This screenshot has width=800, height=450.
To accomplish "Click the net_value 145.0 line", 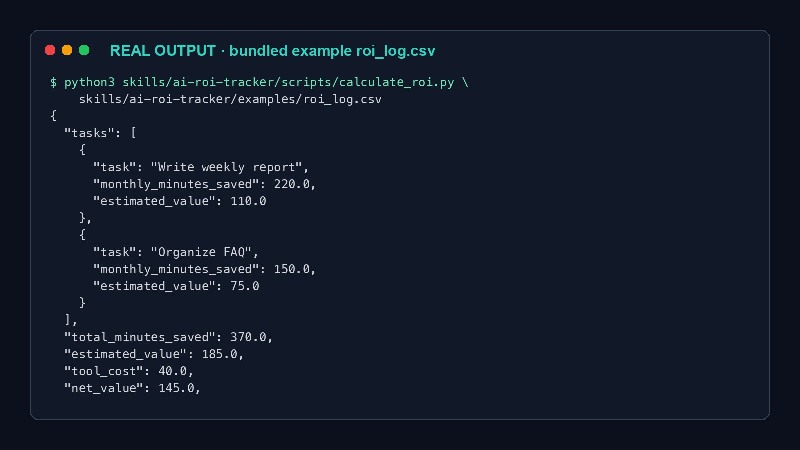I will [x=132, y=388].
